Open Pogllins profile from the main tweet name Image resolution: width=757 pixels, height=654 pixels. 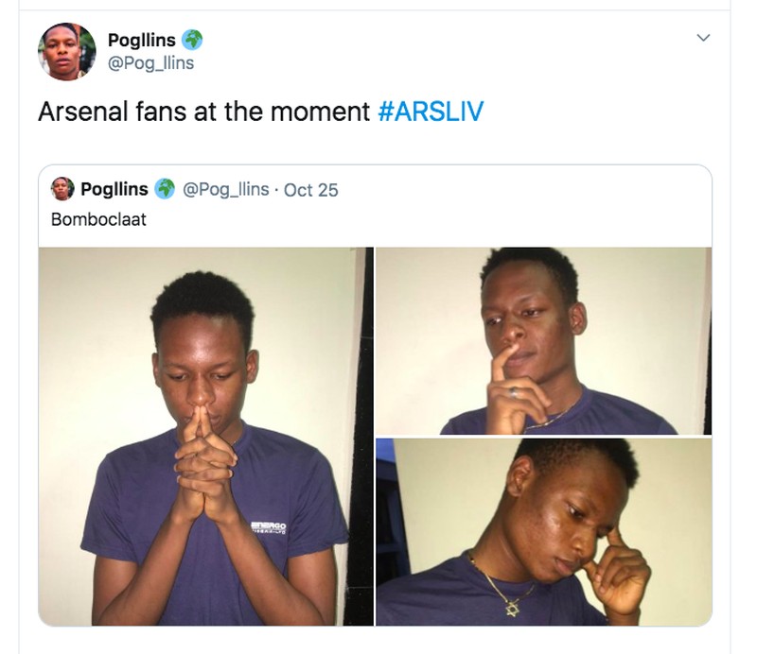pos(142,40)
